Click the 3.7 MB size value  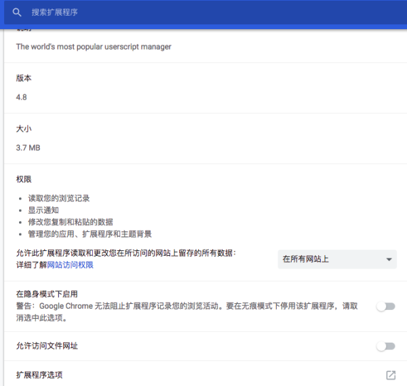pyautogui.click(x=28, y=148)
